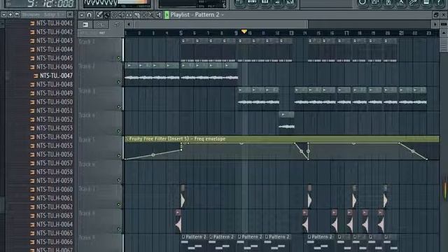The height and width of the screenshot is (252, 448).
Task: Select the Slice tool in playlist toolbar
Action: click(136, 15)
